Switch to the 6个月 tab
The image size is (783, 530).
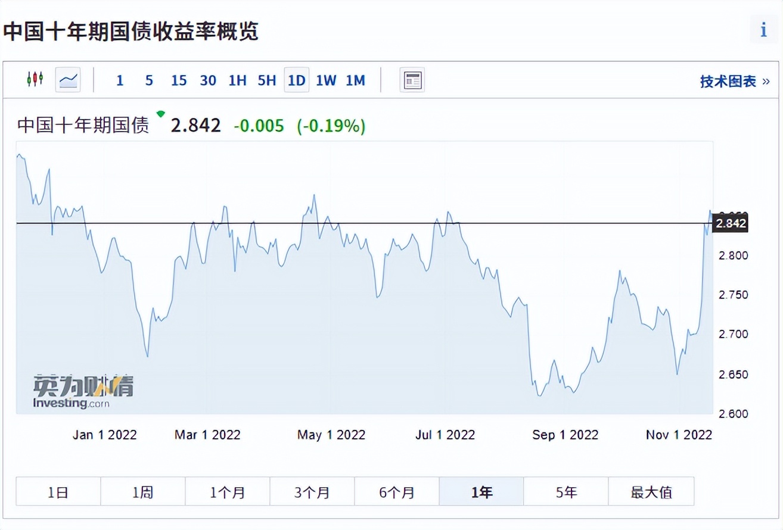click(x=396, y=491)
